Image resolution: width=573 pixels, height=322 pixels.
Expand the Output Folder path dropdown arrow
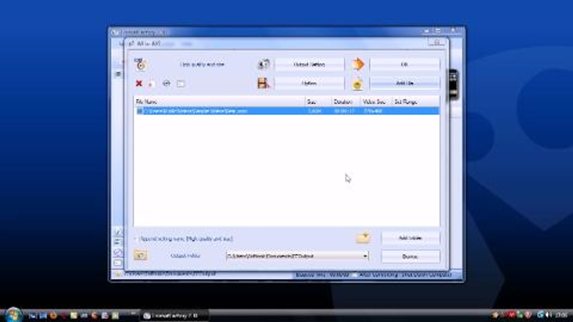(x=365, y=256)
